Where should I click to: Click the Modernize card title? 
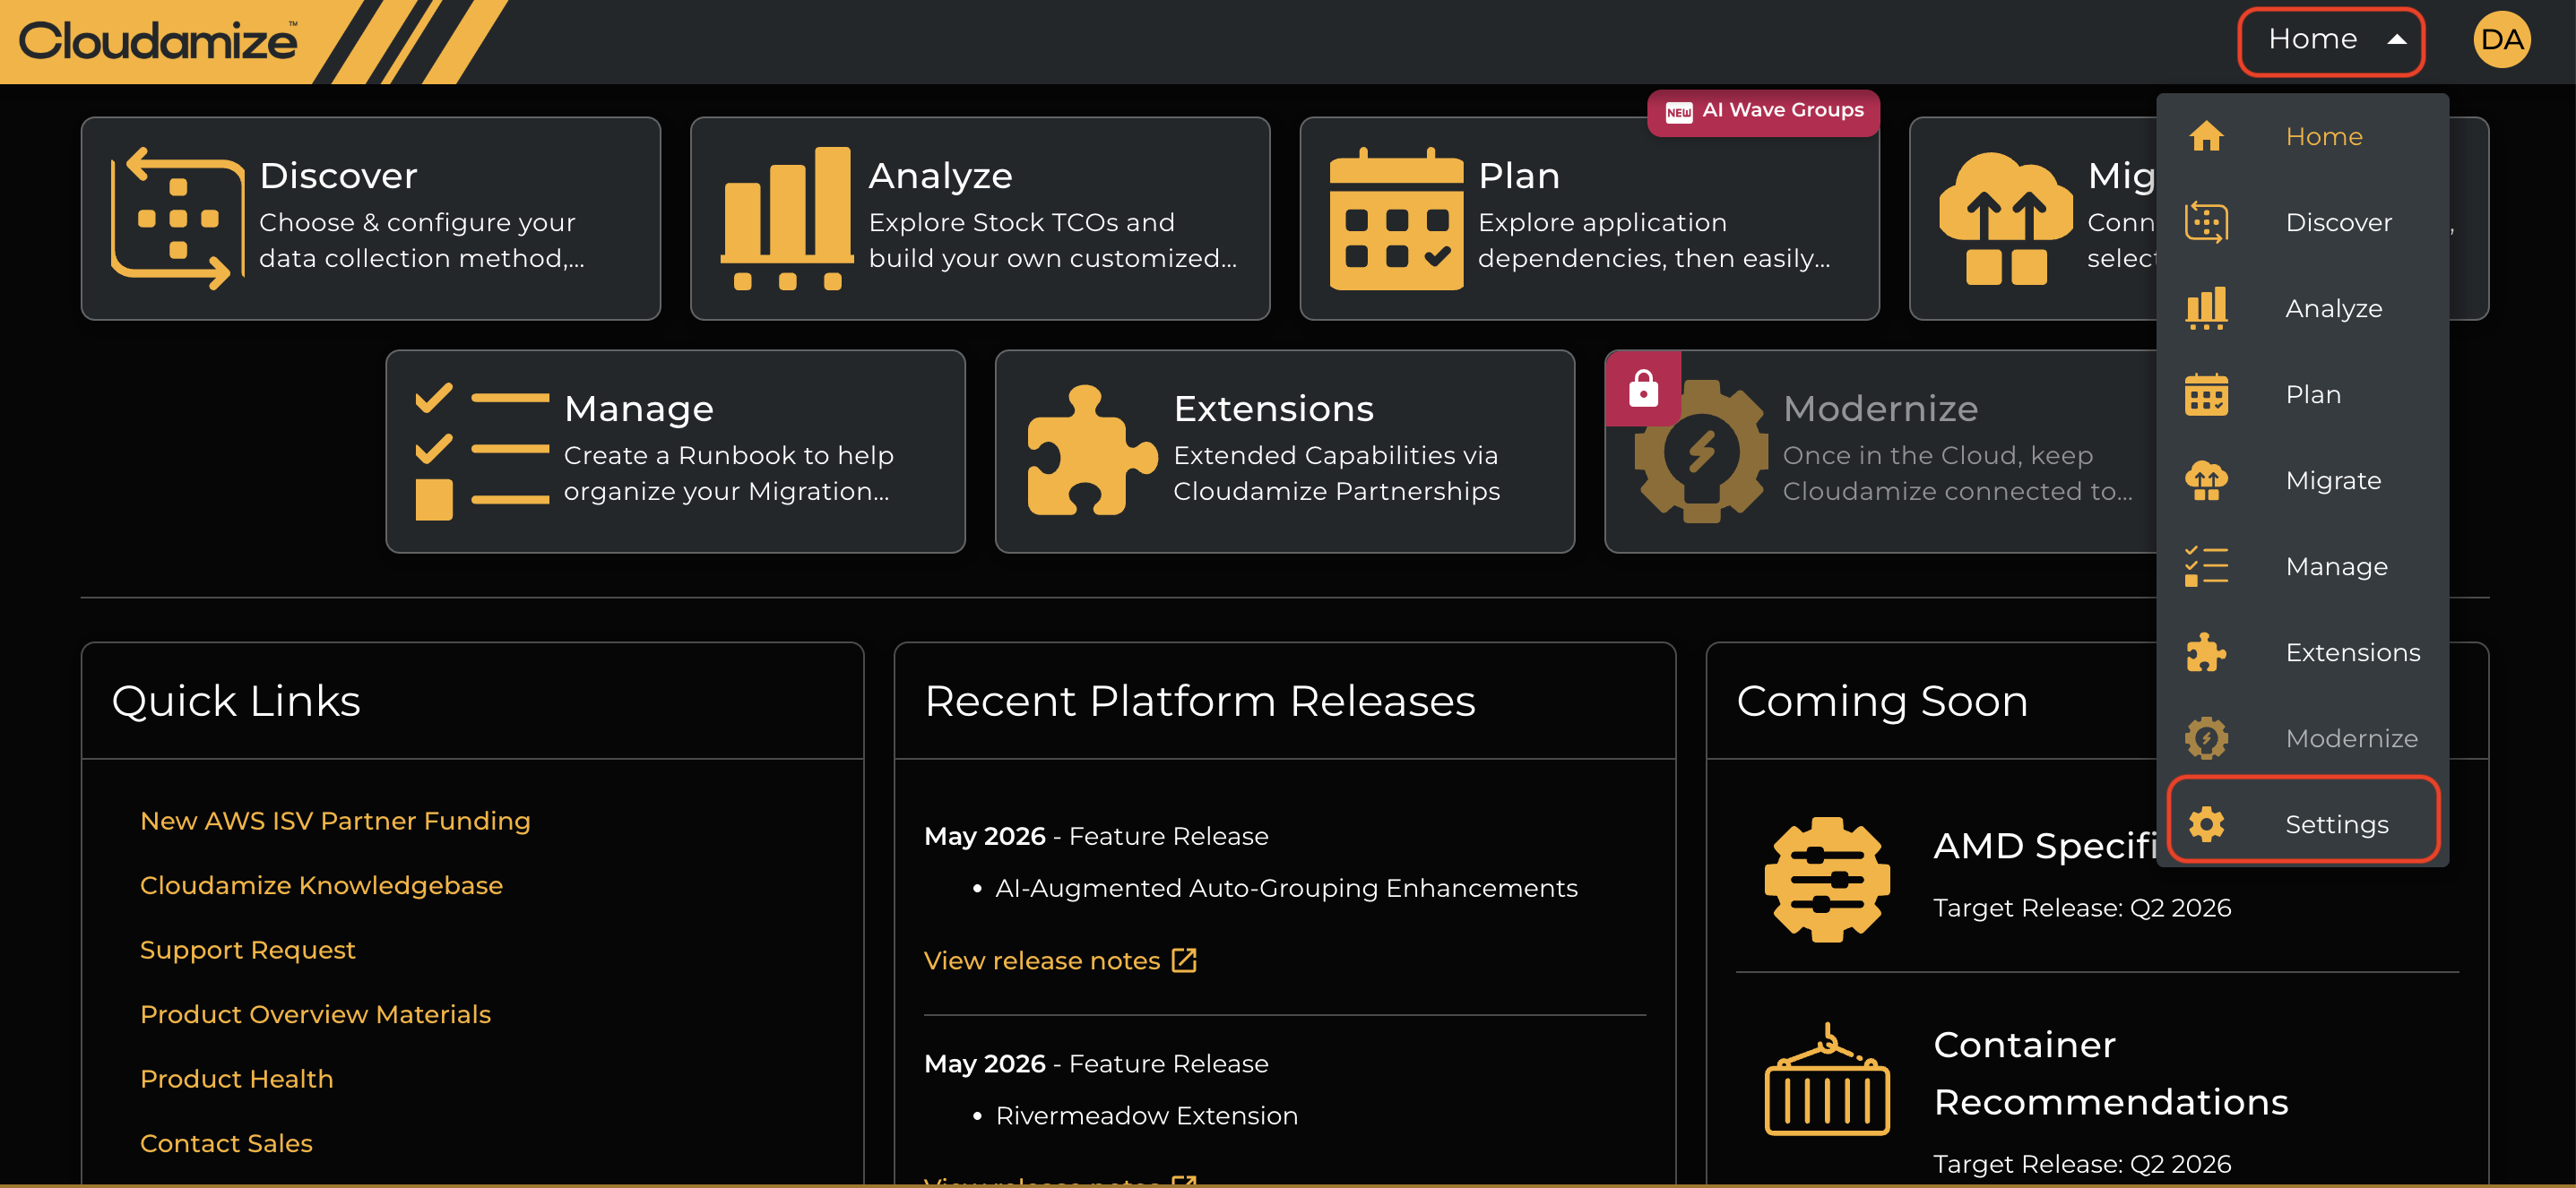tap(1881, 409)
